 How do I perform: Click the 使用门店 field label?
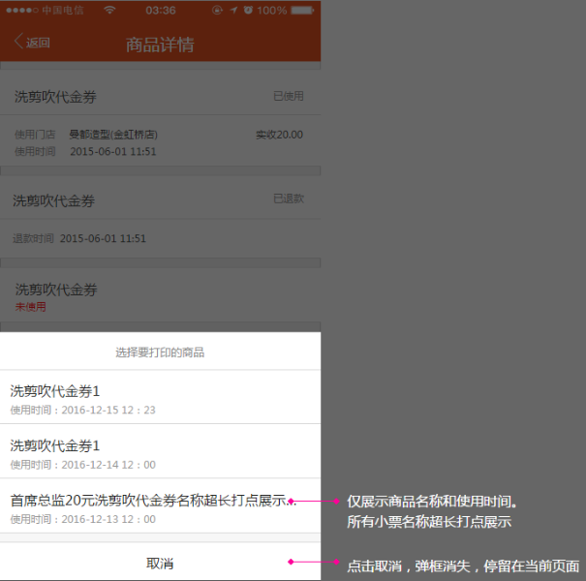point(35,135)
